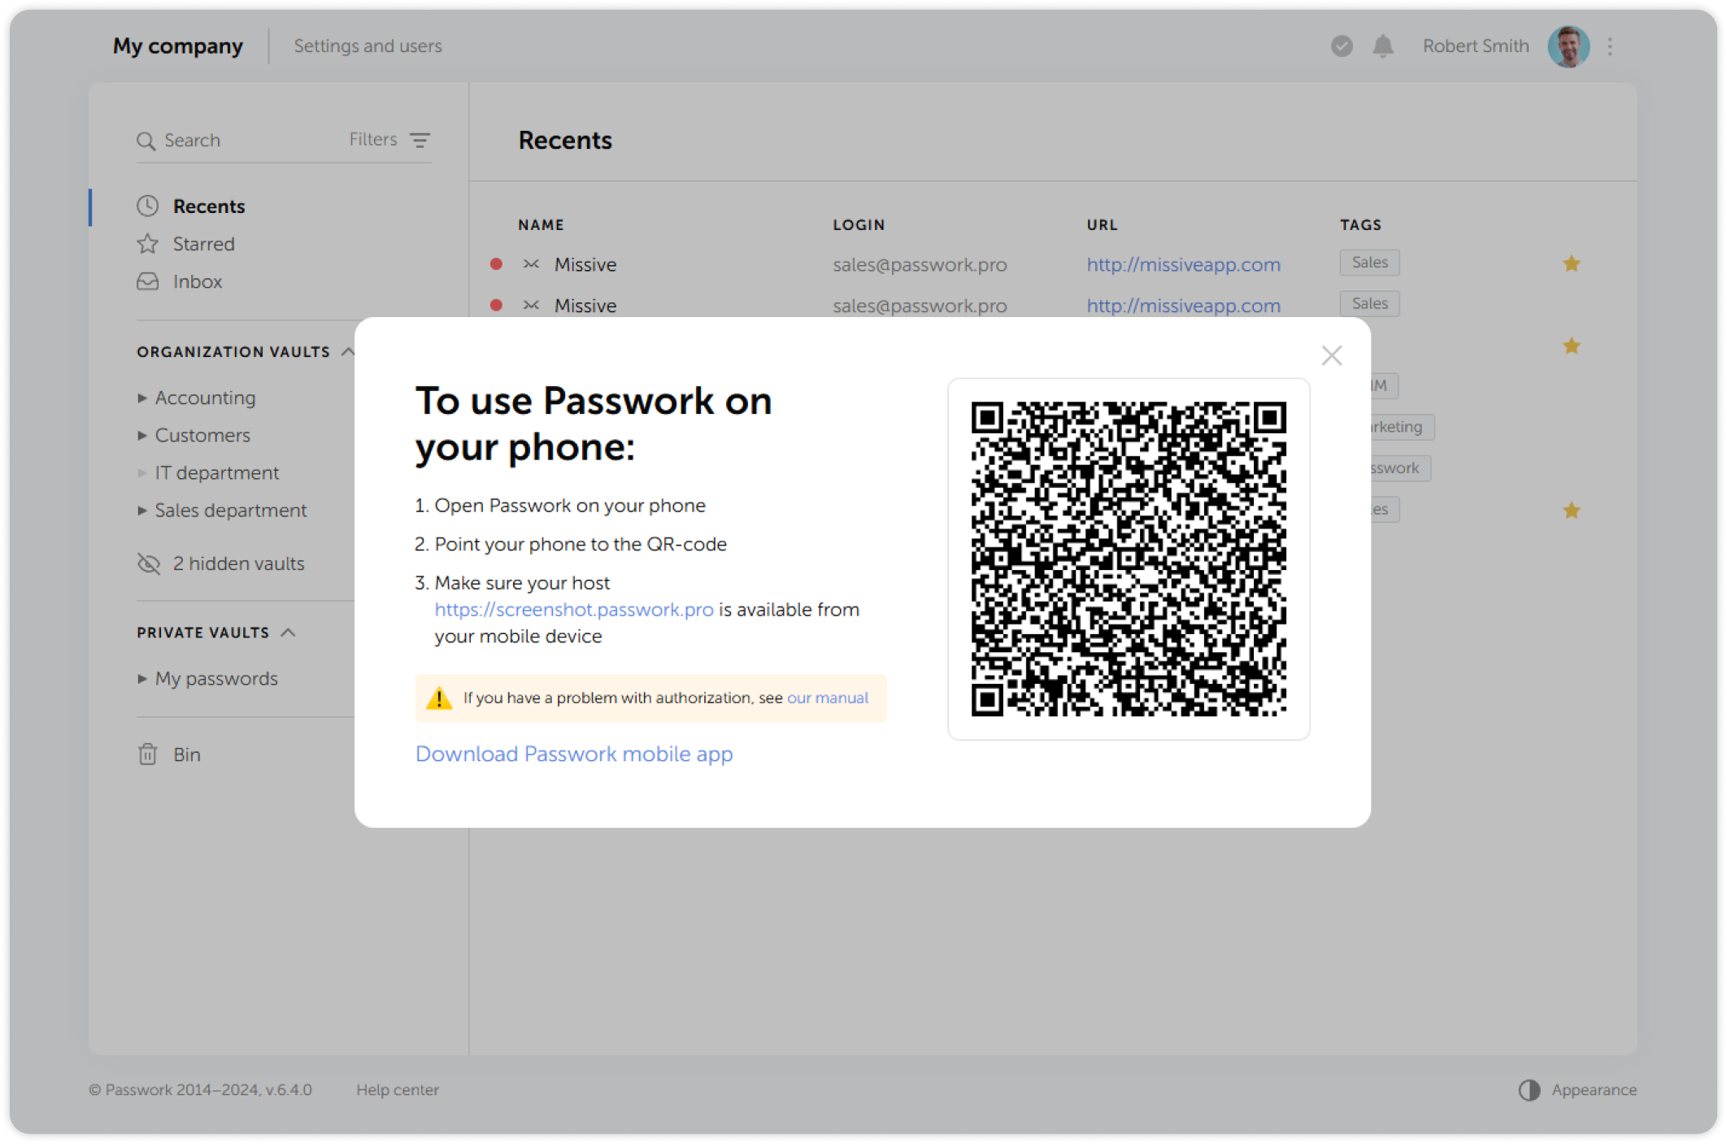
Task: Show the 2 hidden vaults
Action: point(238,563)
